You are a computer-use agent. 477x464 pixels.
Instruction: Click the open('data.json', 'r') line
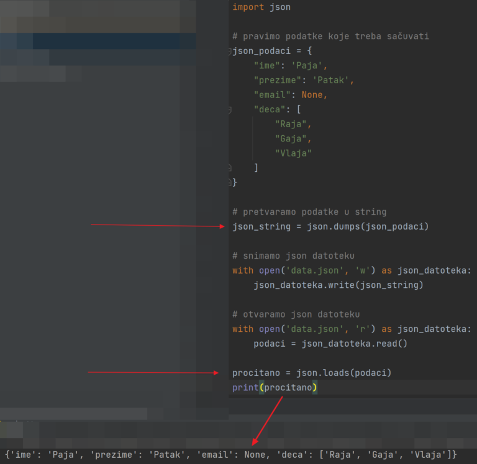pyautogui.click(x=352, y=329)
